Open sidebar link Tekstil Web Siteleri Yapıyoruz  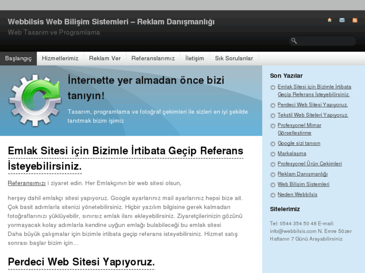click(x=313, y=115)
